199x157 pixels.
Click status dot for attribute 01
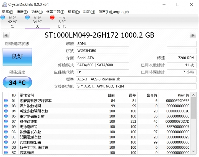click(x=6, y=101)
